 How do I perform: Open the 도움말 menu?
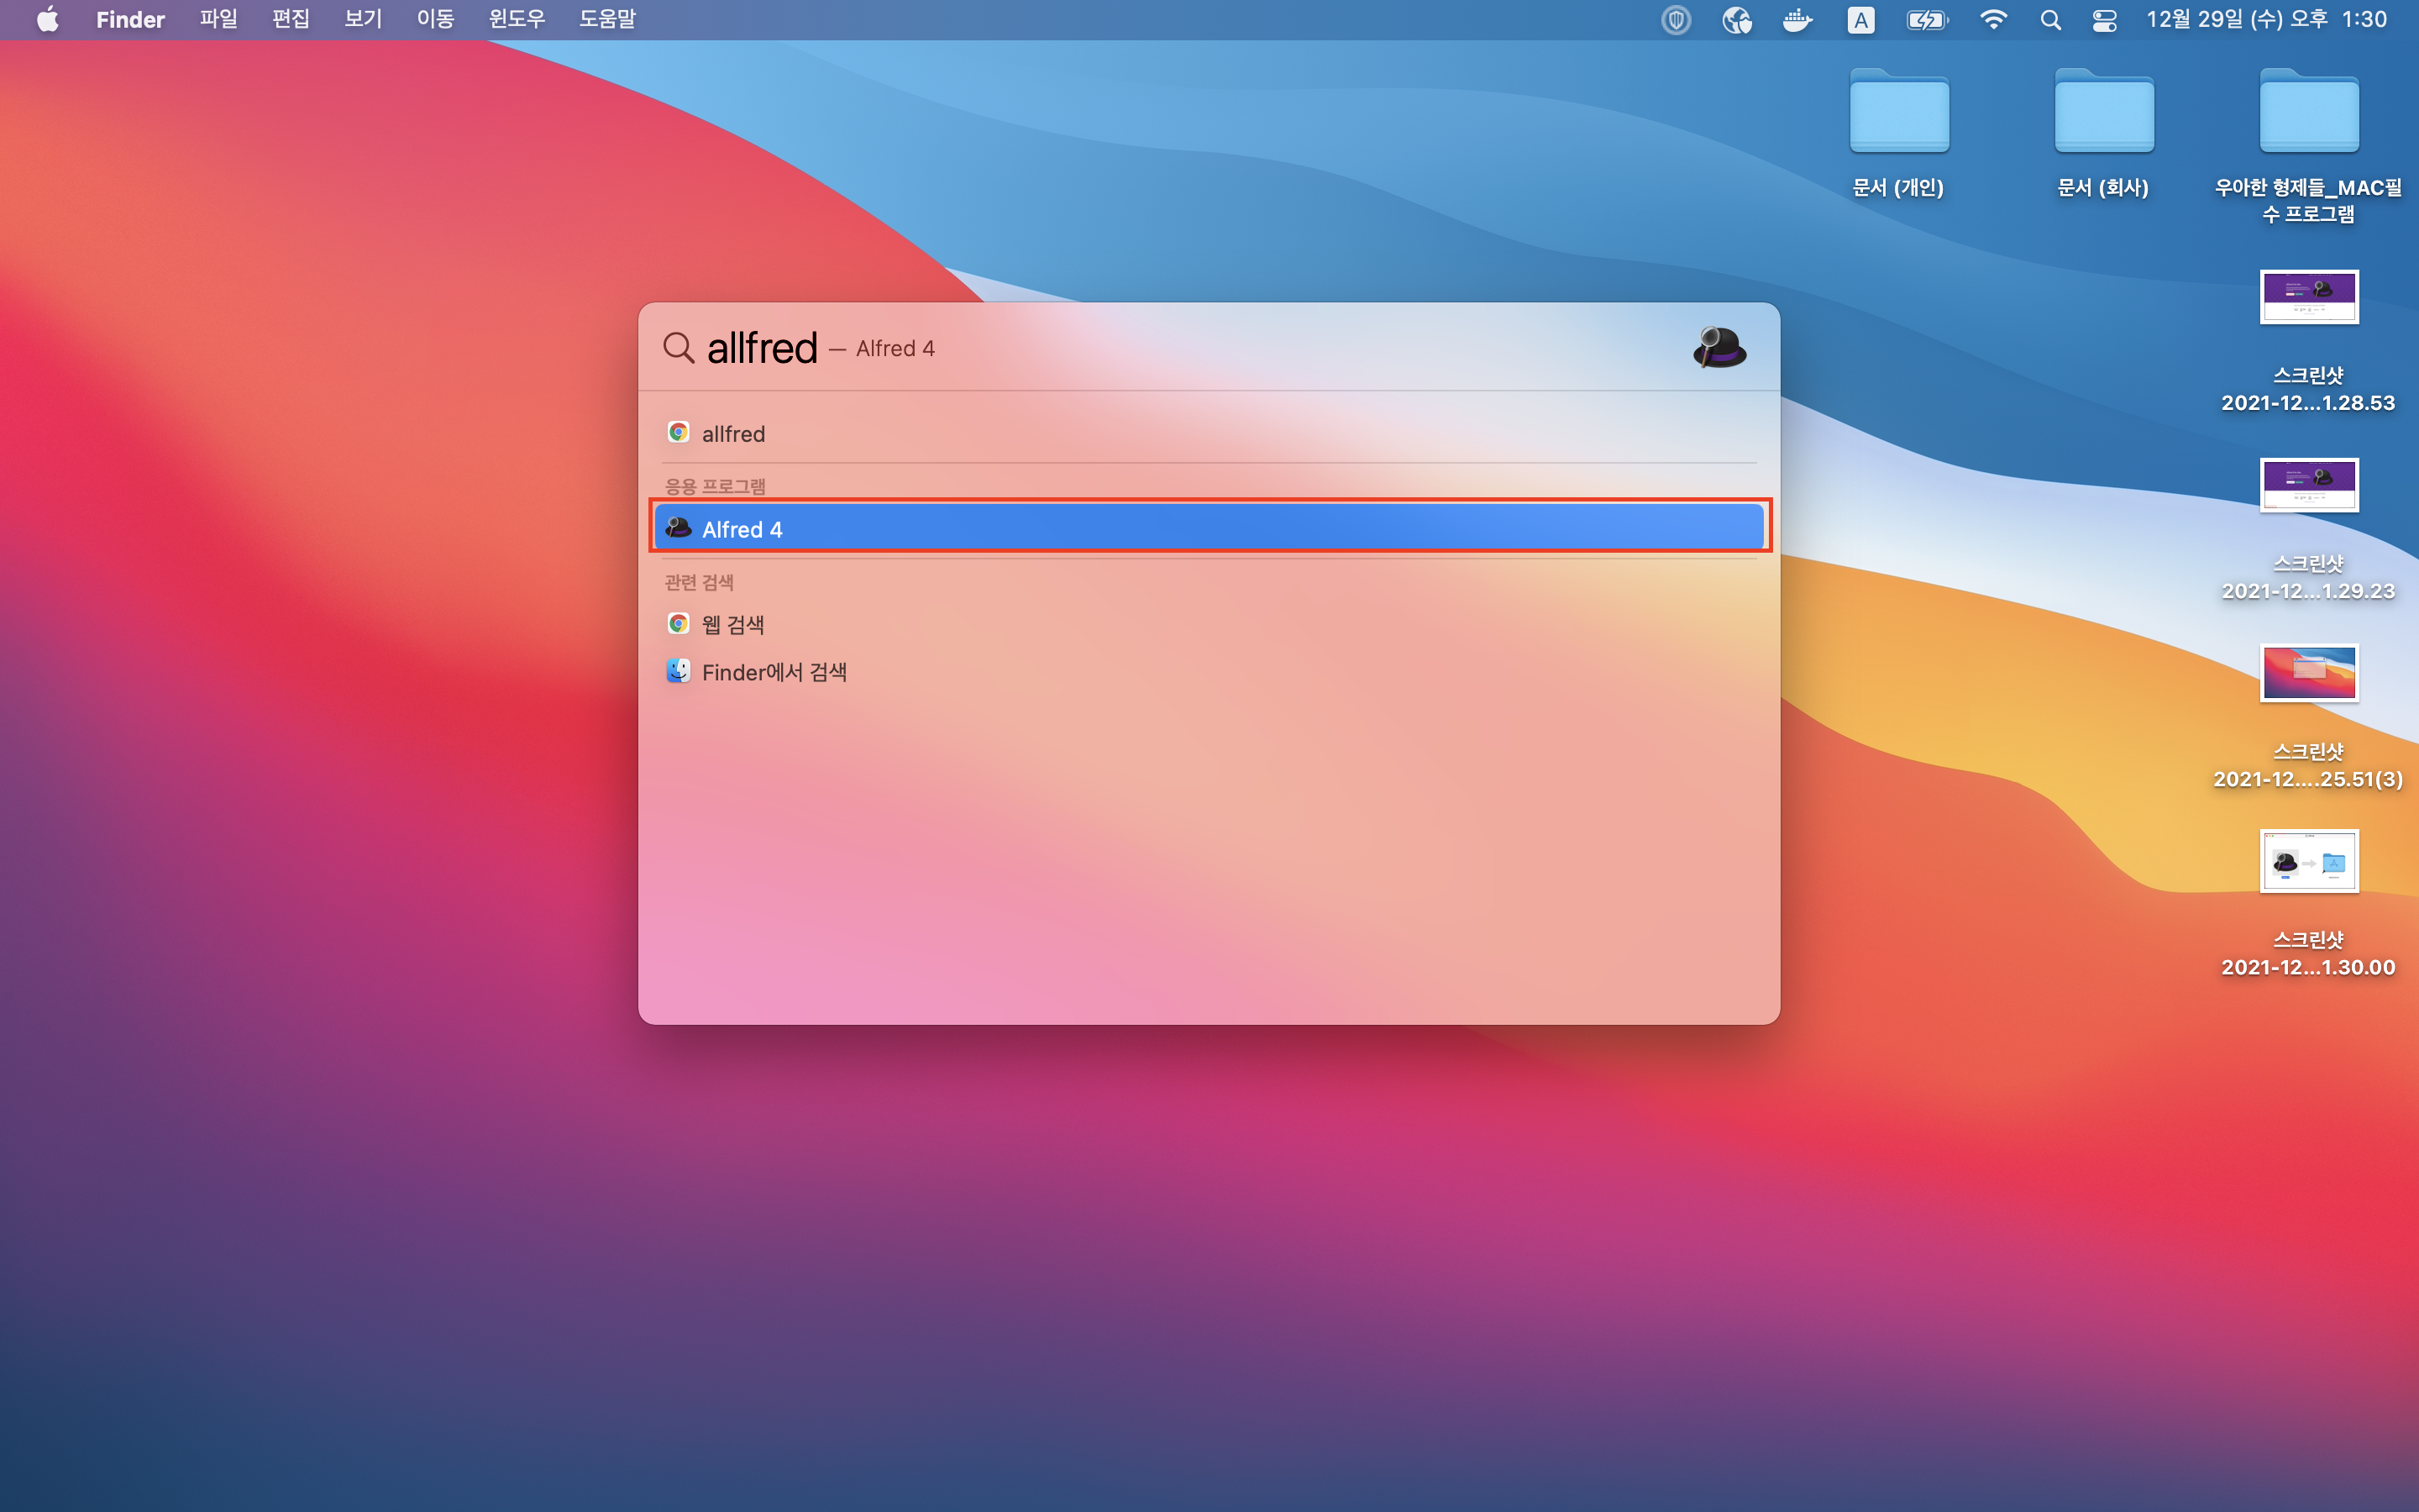coord(606,20)
